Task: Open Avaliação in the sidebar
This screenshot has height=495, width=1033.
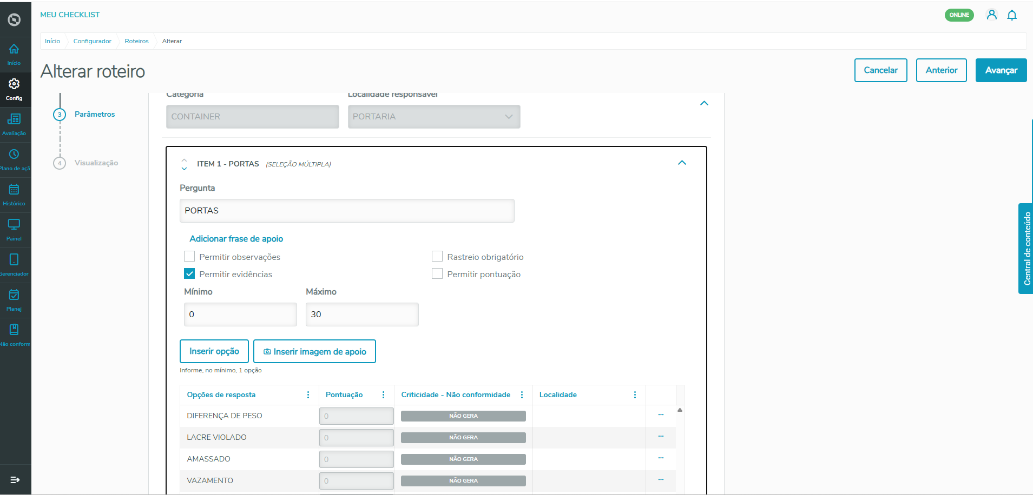Action: tap(14, 124)
